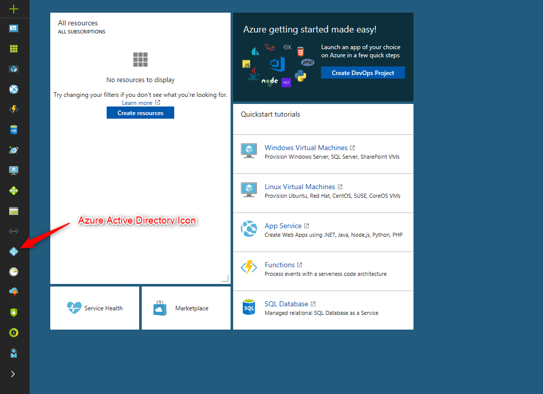Image resolution: width=543 pixels, height=394 pixels.
Task: Open the Service Health tile
Action: coord(94,308)
